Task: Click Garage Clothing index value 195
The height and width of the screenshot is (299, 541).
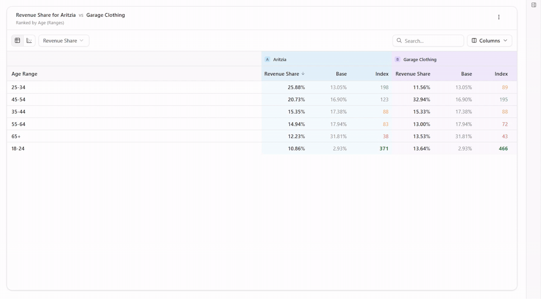Action: pyautogui.click(x=504, y=100)
